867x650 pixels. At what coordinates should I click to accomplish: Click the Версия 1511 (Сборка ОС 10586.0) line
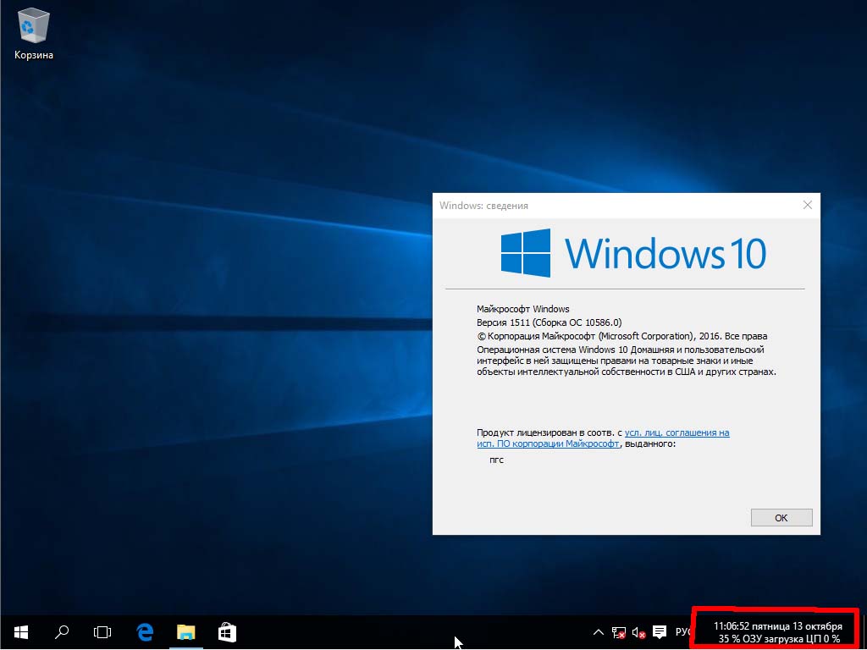click(549, 322)
